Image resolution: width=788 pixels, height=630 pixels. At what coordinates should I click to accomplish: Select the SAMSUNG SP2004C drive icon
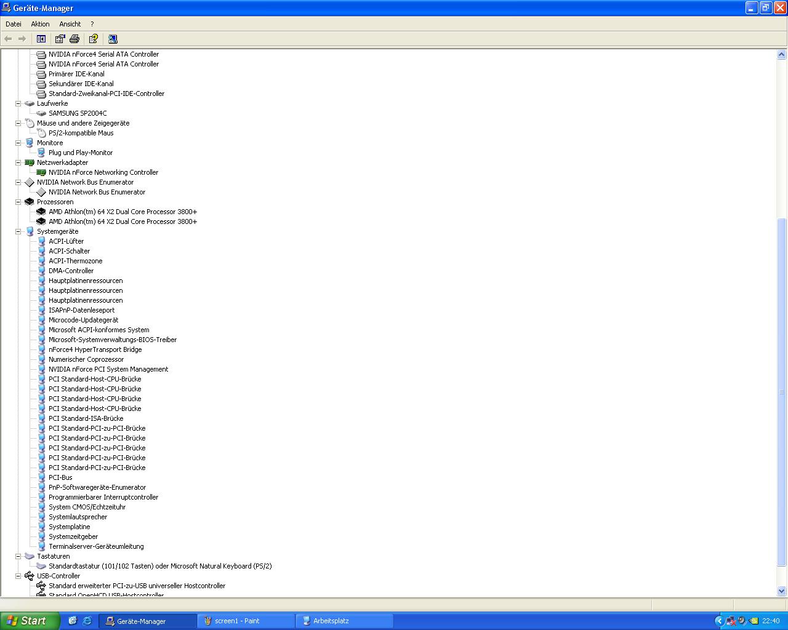coord(41,113)
